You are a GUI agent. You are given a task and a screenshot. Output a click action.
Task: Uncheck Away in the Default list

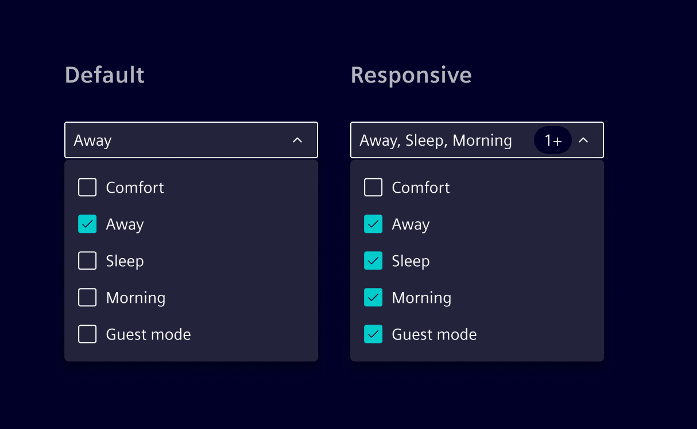pos(87,224)
